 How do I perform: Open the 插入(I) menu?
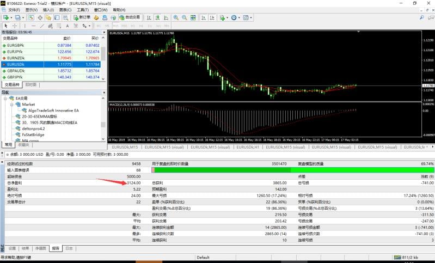click(x=48, y=10)
